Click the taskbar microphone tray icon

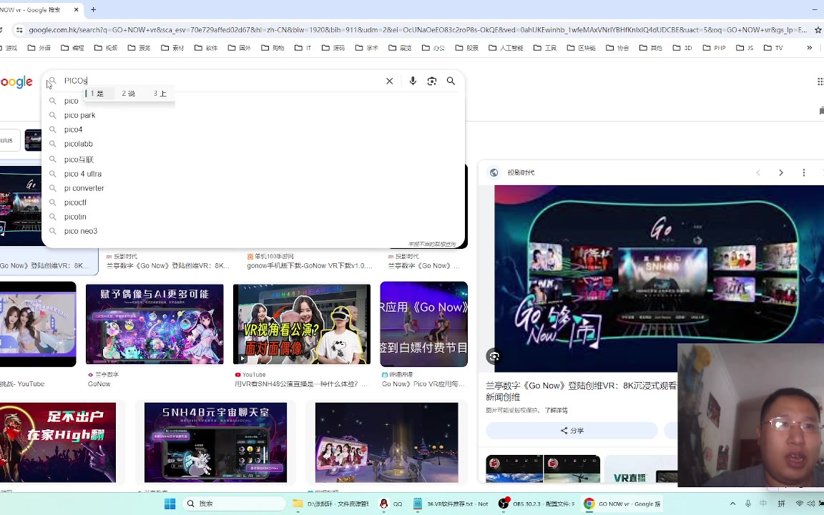pos(747,504)
